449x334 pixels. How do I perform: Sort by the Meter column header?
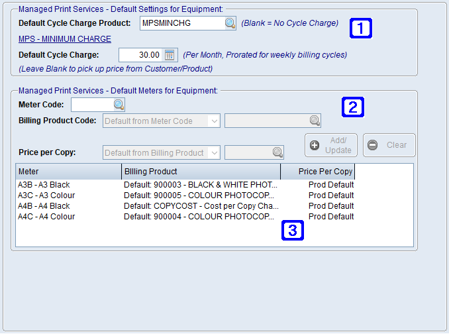pyautogui.click(x=69, y=171)
